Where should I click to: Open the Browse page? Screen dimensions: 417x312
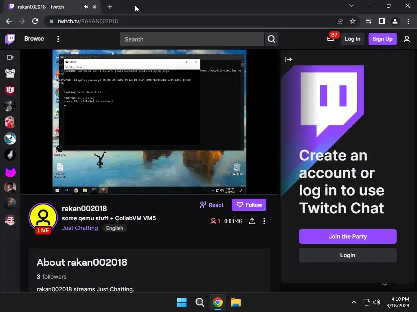point(34,39)
